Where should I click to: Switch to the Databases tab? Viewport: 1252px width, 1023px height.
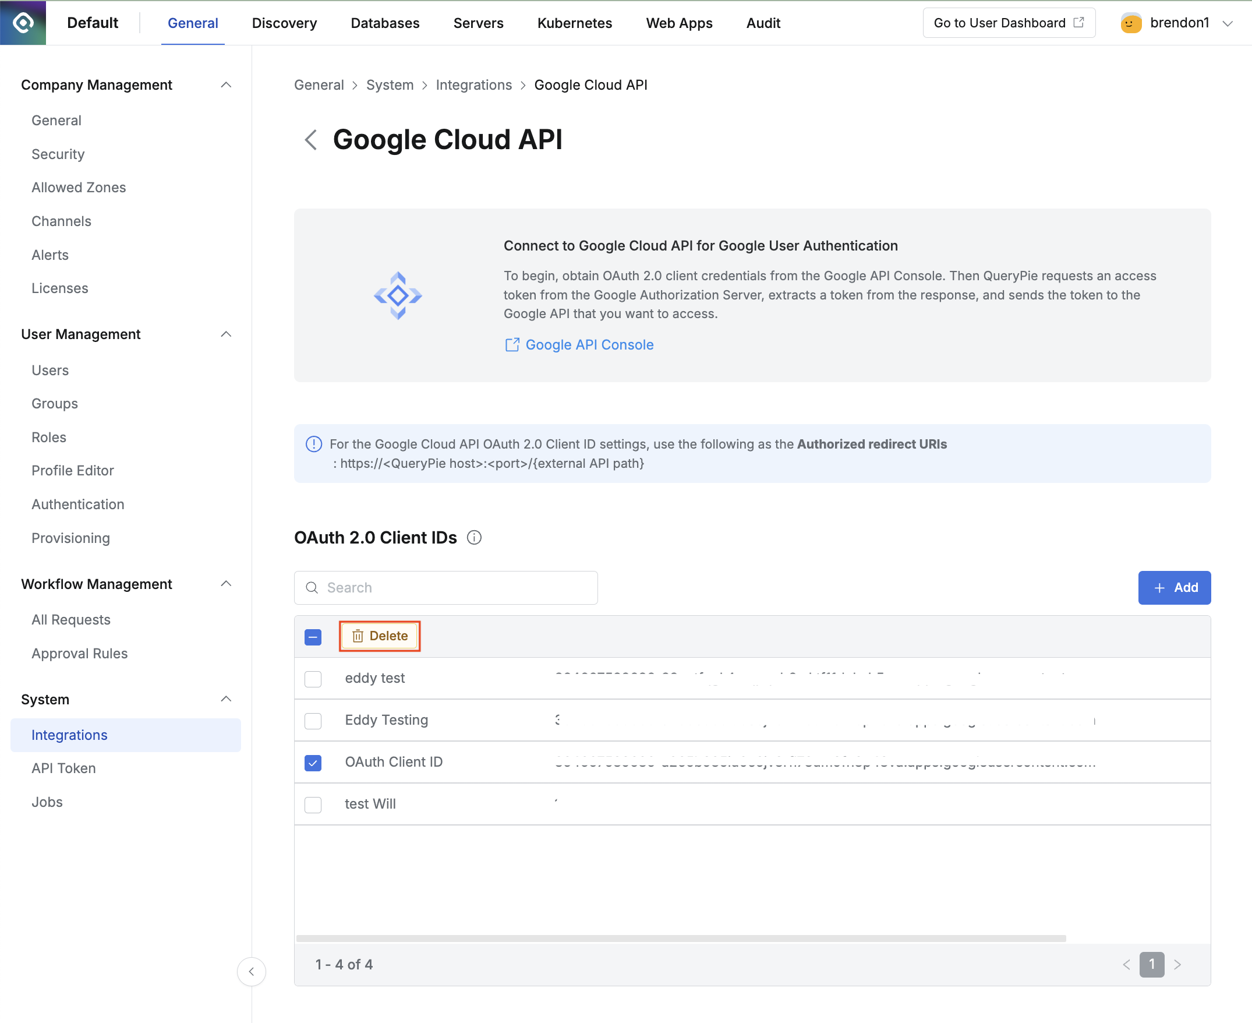tap(384, 23)
